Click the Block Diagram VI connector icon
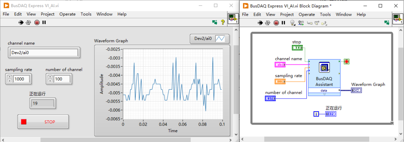Image resolution: width=404 pixels, height=142 pixels. tap(398, 19)
